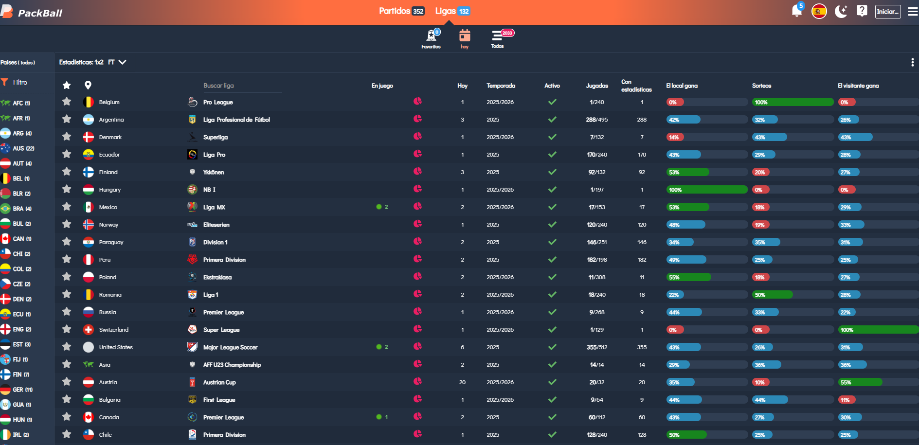Screen dimensions: 919x445
Task: Sort by the Temporada column header
Action: 501,86
